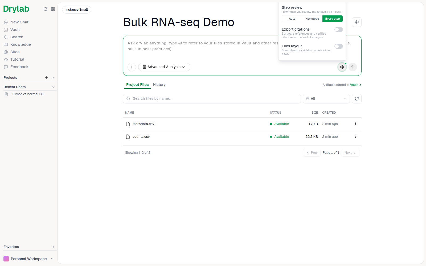Open the Personal Workspace switcher

[28, 259]
